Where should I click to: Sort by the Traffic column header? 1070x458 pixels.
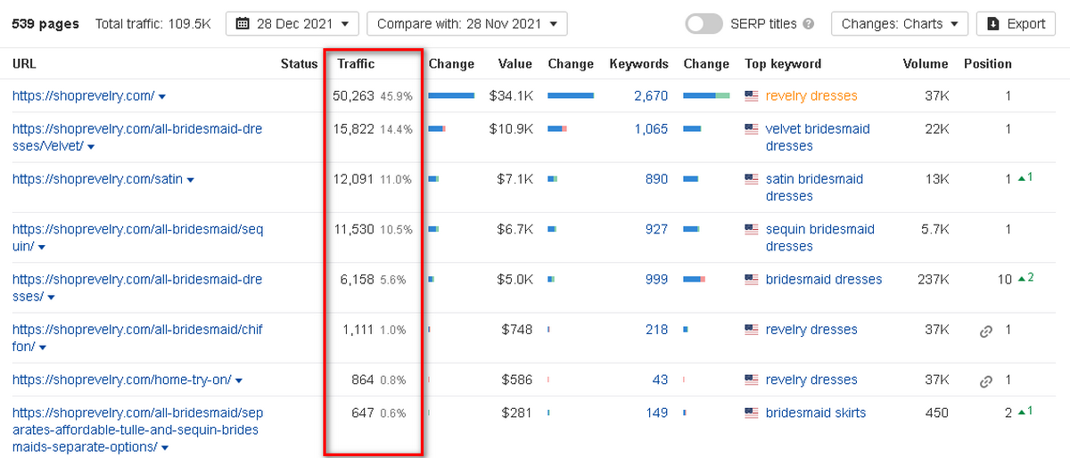pos(356,63)
